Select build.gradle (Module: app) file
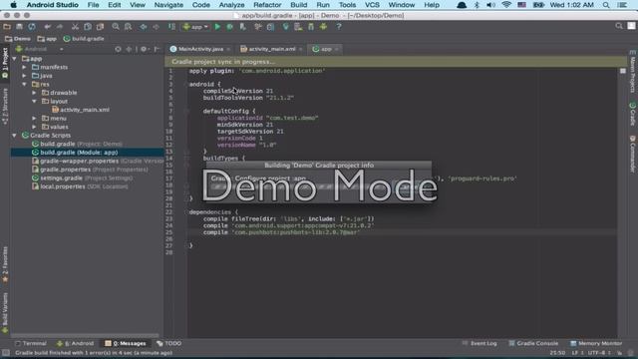 point(75,153)
